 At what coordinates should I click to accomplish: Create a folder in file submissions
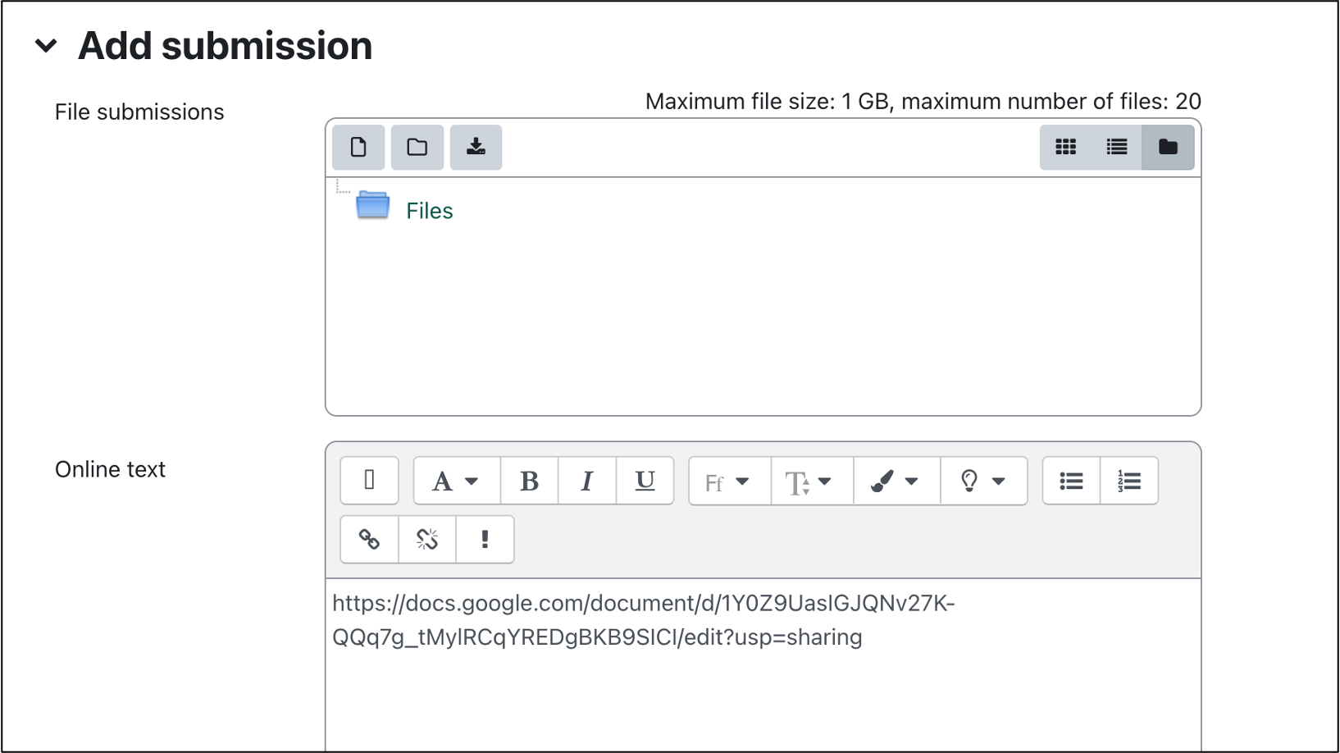tap(417, 148)
